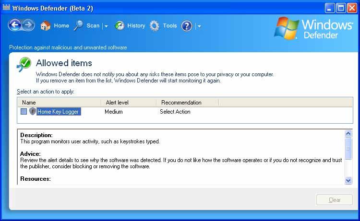
Task: Select the Scan toolbar label
Action: tap(93, 26)
